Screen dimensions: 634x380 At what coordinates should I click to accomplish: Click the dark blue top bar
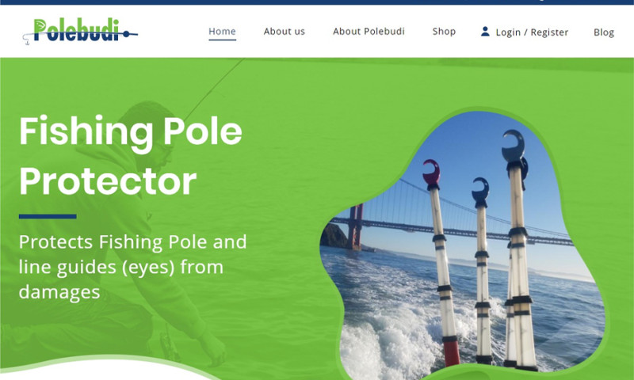317,2
